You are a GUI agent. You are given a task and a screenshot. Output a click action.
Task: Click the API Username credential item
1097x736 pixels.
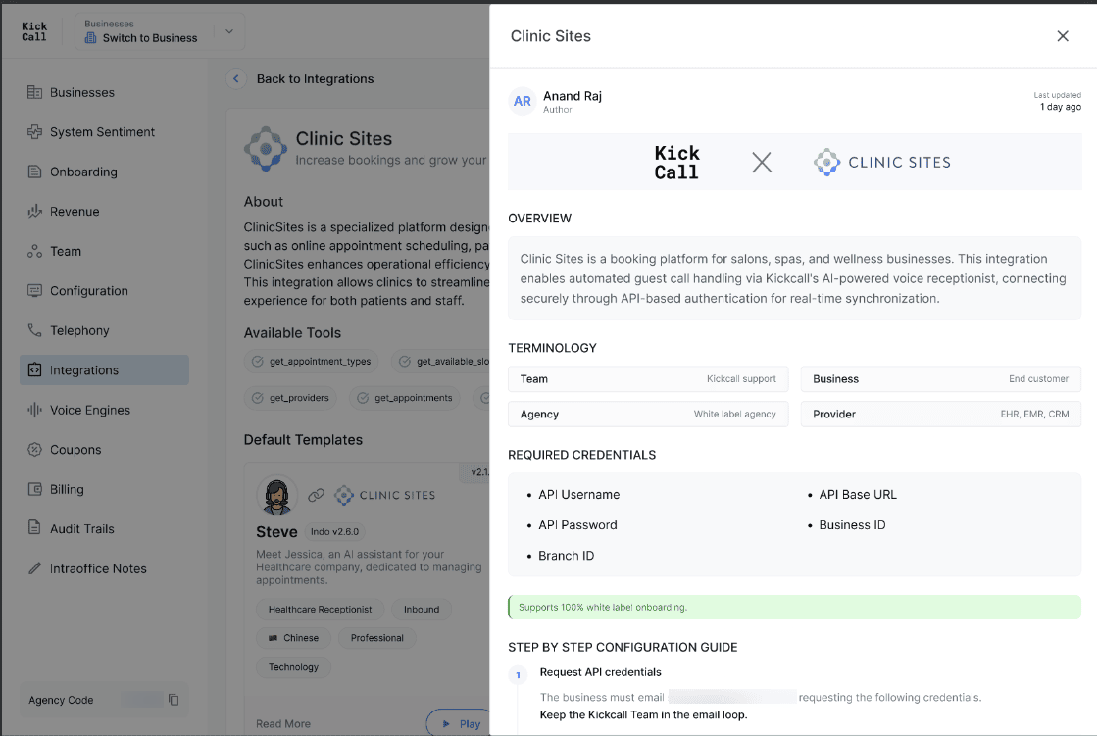pos(578,495)
